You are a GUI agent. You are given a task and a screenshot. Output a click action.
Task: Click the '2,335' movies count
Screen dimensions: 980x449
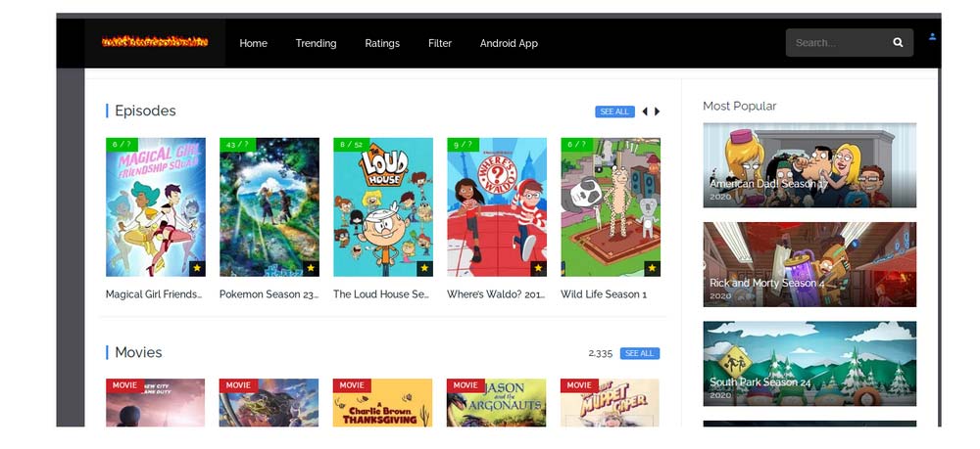click(600, 353)
